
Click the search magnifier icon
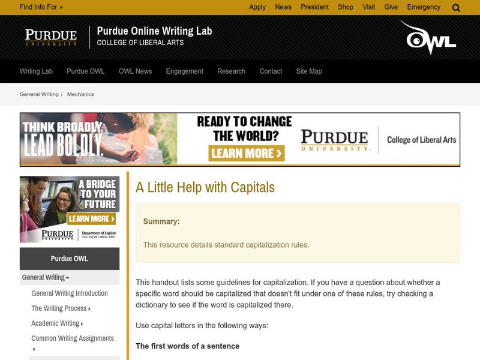[x=456, y=8]
